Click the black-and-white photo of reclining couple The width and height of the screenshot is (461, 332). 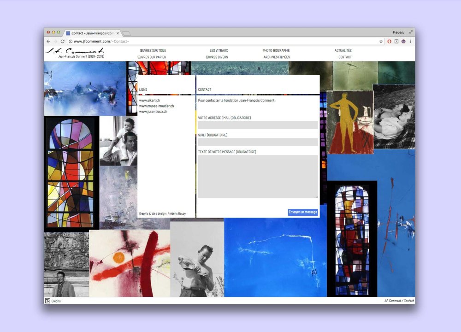click(394, 117)
